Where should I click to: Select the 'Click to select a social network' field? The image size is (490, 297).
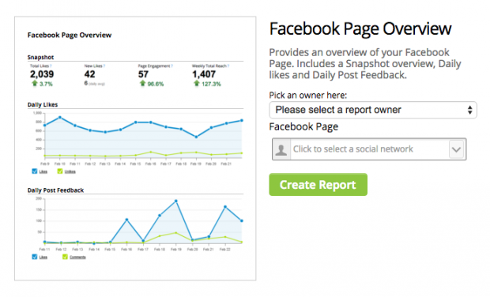click(x=369, y=149)
